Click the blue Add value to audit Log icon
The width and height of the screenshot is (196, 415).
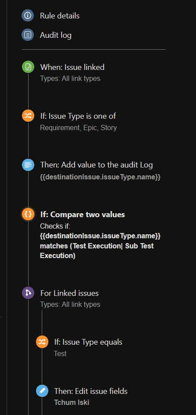[28, 165]
